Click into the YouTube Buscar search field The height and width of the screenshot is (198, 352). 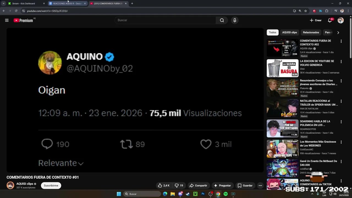click(x=165, y=20)
